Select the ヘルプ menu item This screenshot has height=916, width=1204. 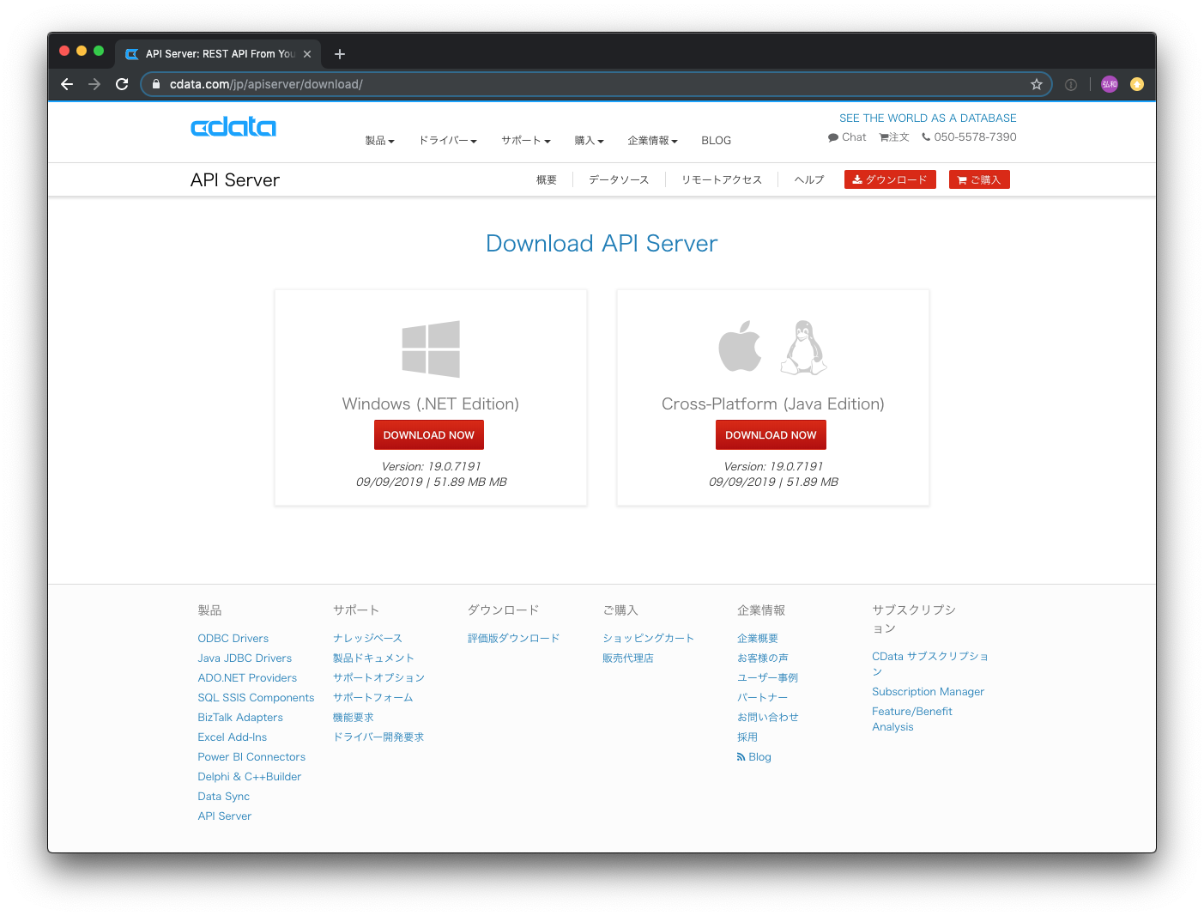pos(808,179)
